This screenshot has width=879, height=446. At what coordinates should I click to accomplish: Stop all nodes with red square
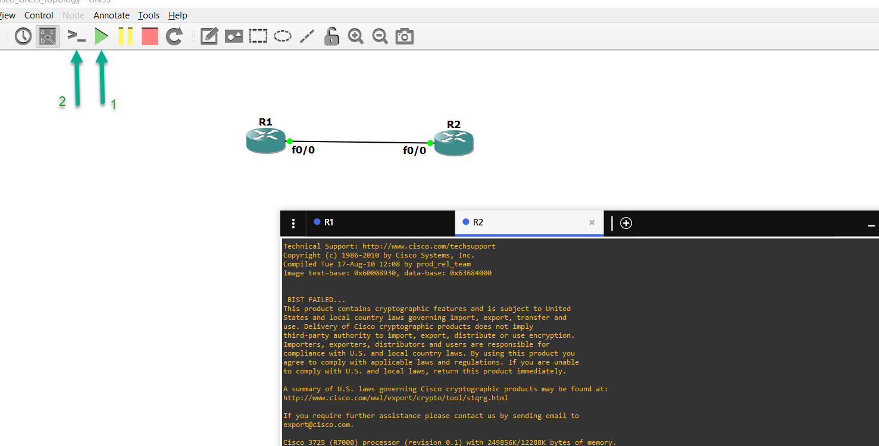point(150,37)
